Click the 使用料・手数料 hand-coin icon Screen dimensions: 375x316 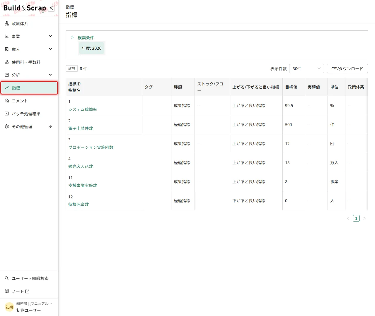(x=7, y=62)
